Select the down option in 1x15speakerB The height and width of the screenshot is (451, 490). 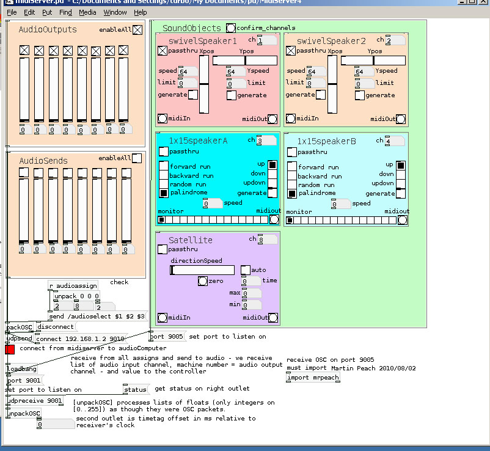(x=401, y=174)
